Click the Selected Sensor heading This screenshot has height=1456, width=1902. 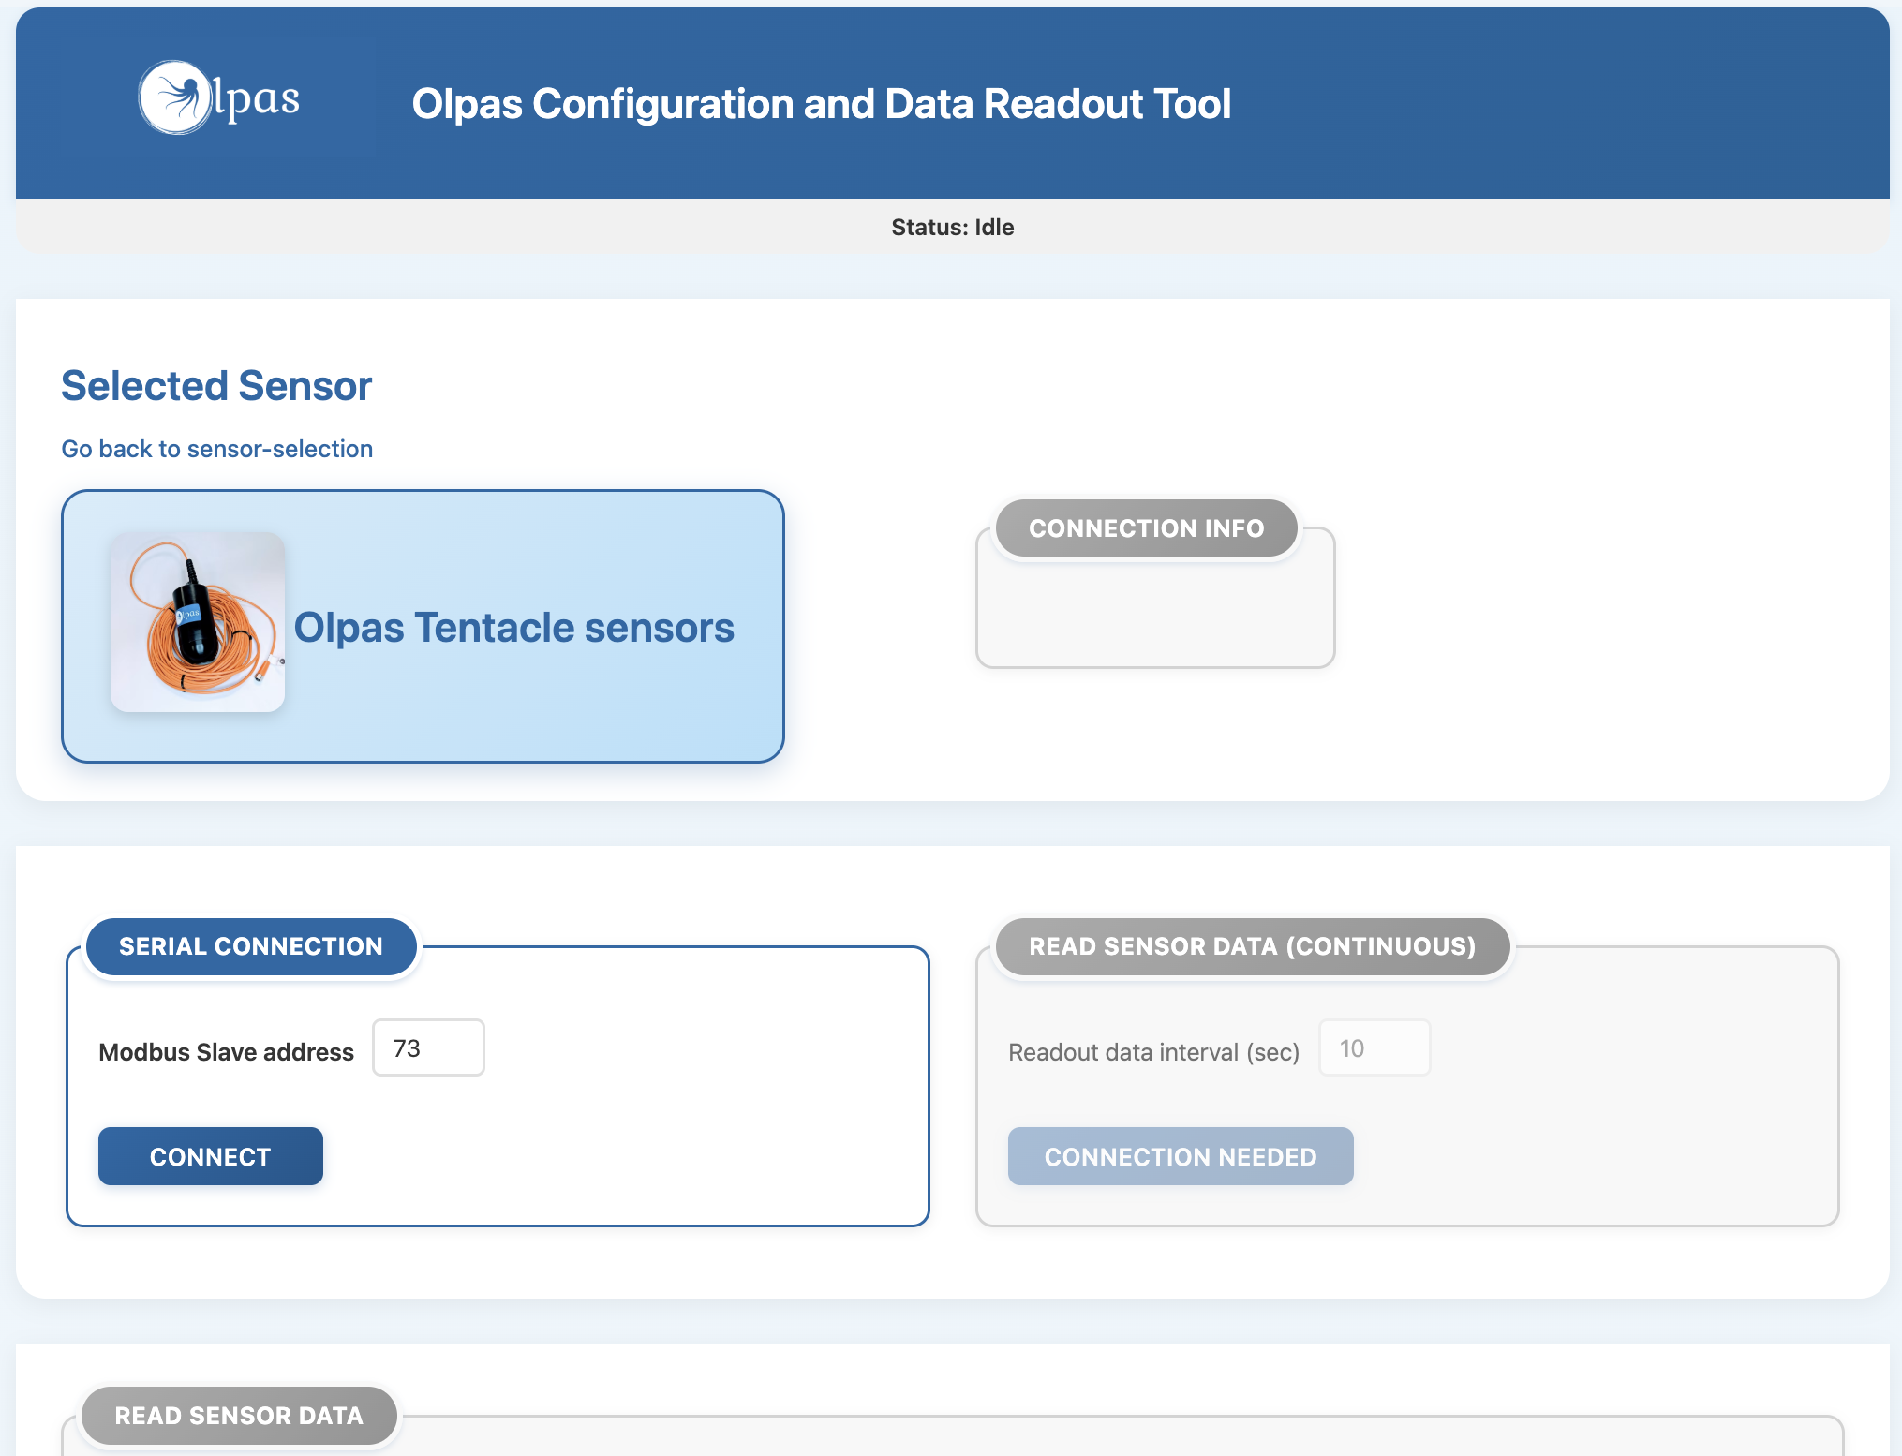pyautogui.click(x=216, y=386)
